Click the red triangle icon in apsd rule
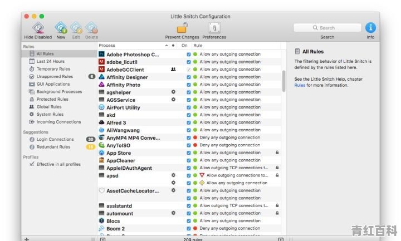 [x=202, y=175]
